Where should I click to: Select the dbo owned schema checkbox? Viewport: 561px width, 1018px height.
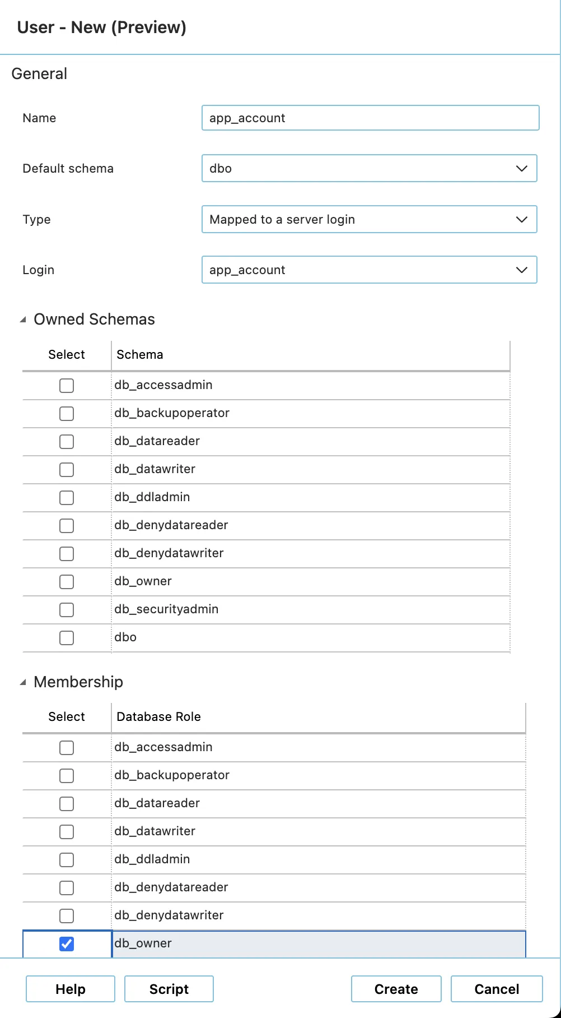(67, 638)
